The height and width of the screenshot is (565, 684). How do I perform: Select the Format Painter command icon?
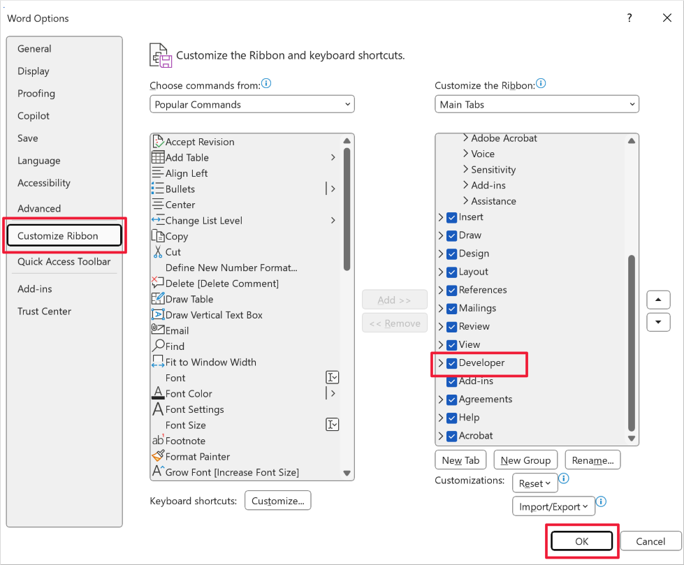[157, 456]
